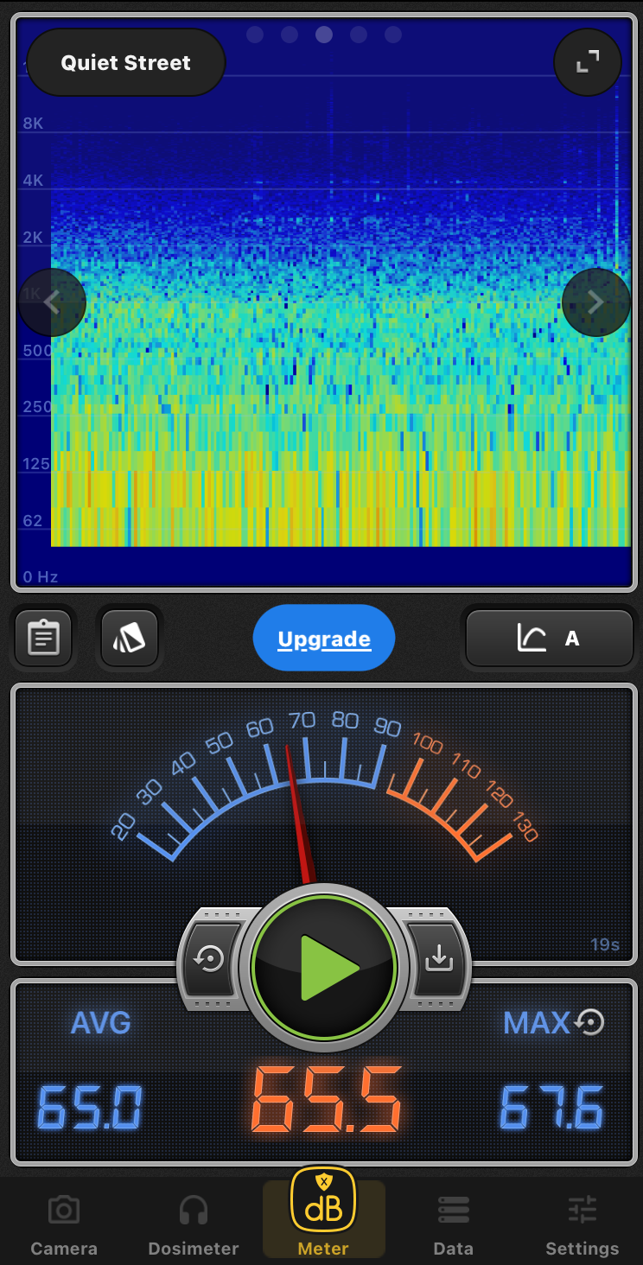Screen dimensions: 643x1265
Task: Select the last page indicator dot
Action: (393, 35)
